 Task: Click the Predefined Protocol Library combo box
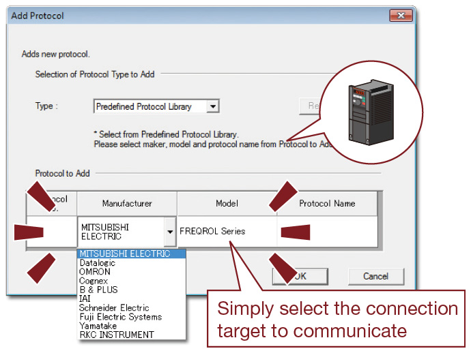coord(149,106)
